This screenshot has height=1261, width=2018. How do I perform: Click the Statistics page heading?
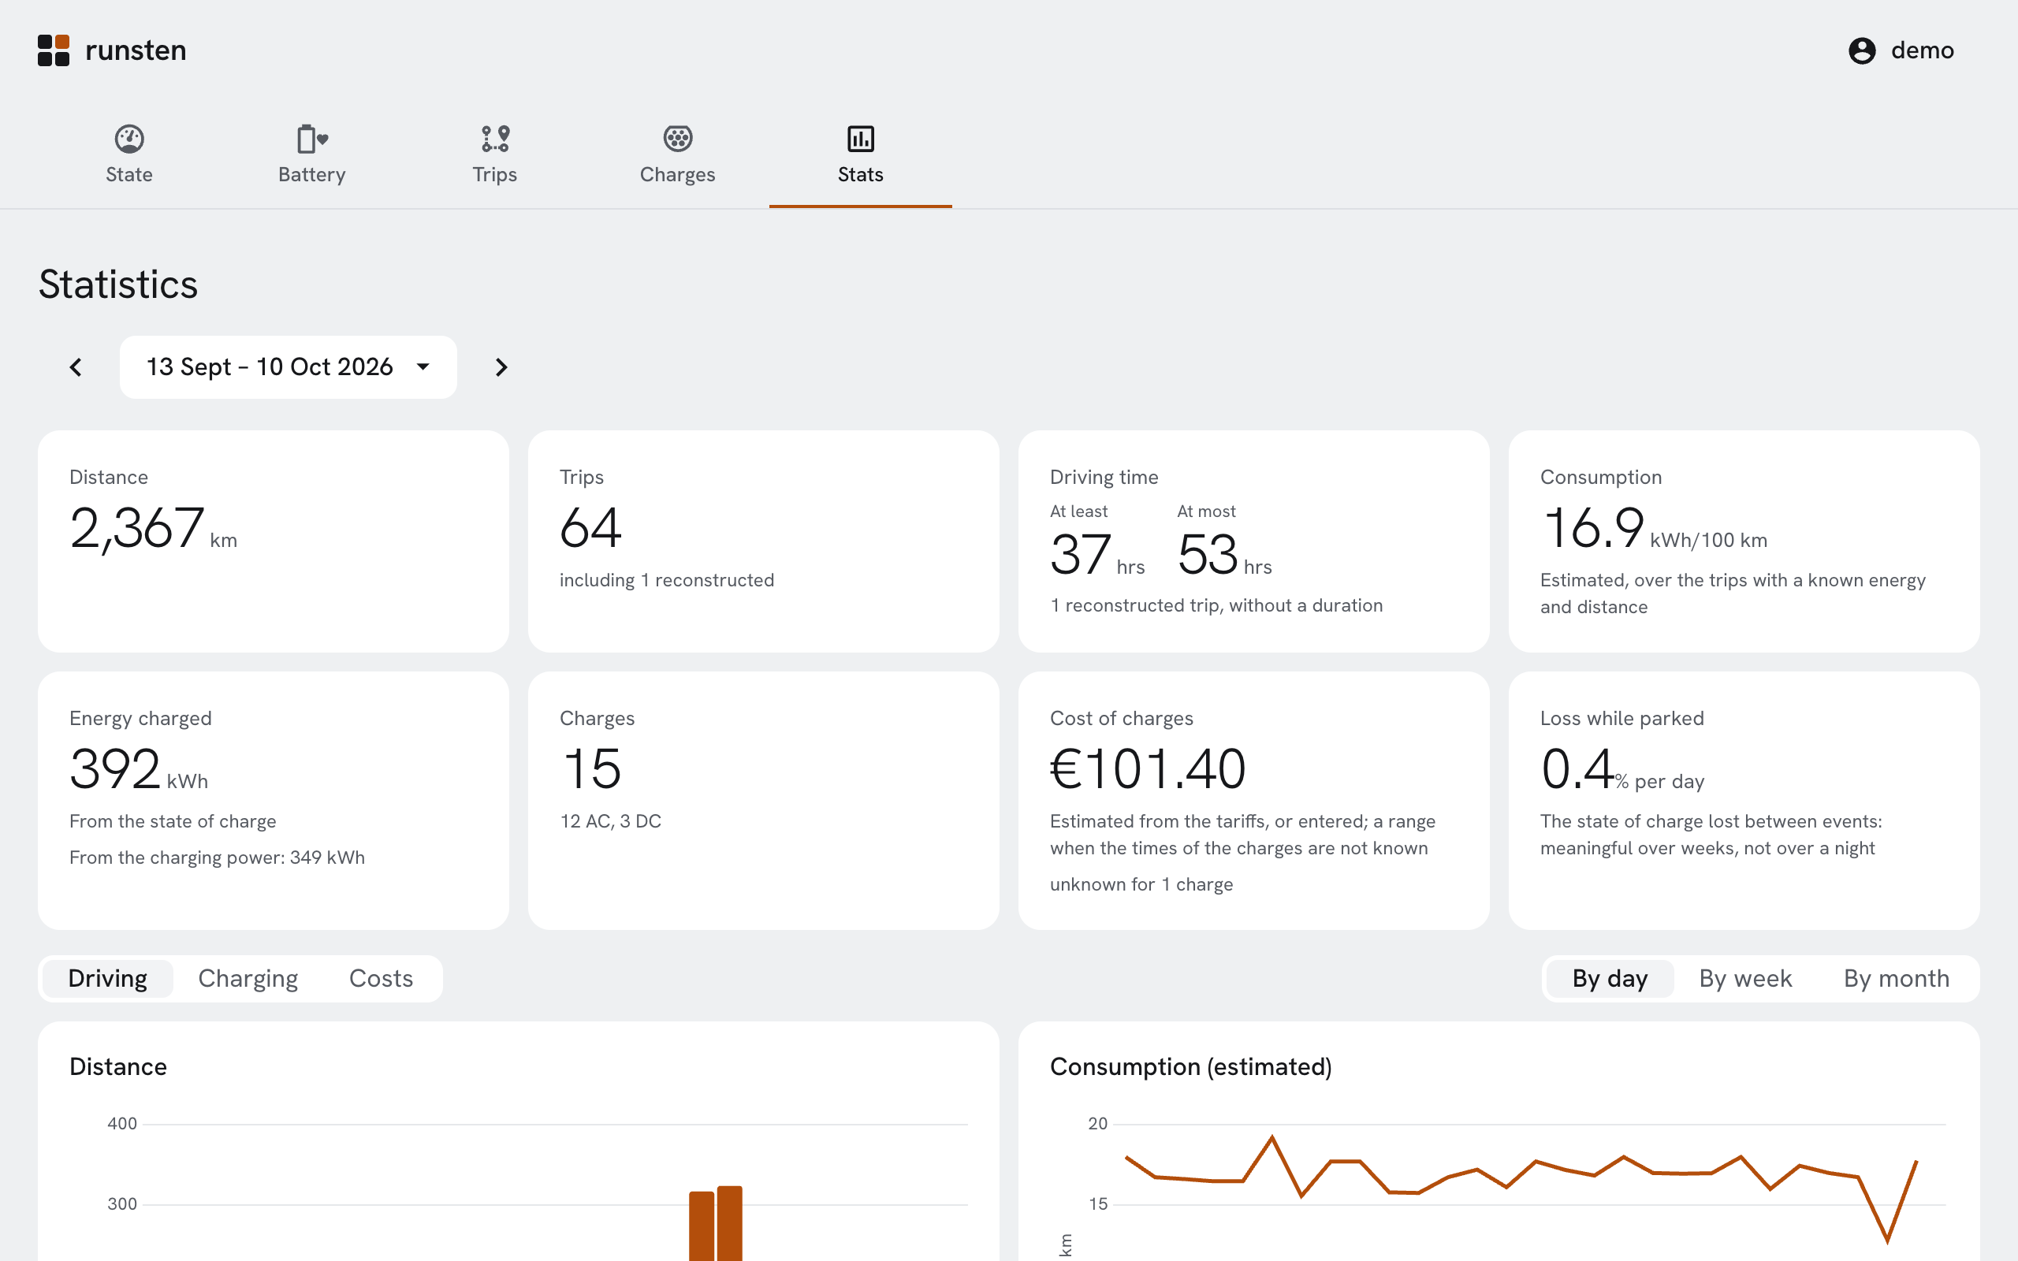[x=118, y=285]
